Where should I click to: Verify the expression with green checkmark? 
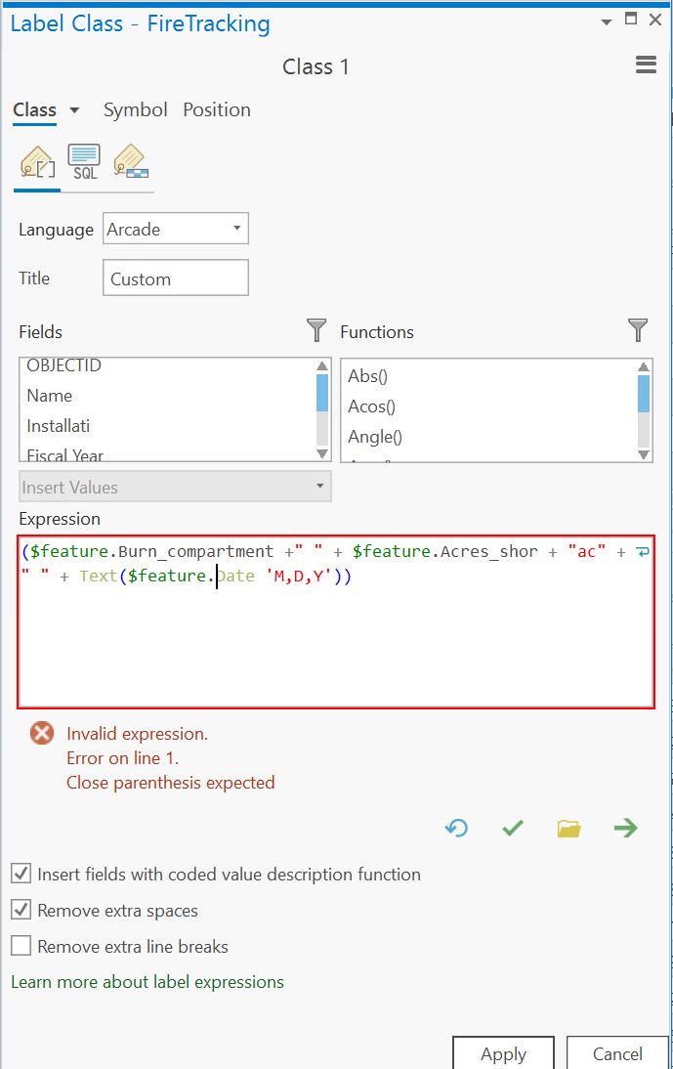(512, 828)
